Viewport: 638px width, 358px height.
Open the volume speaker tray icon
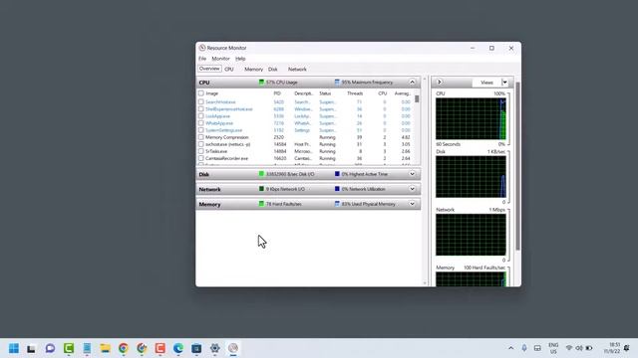[578, 348]
